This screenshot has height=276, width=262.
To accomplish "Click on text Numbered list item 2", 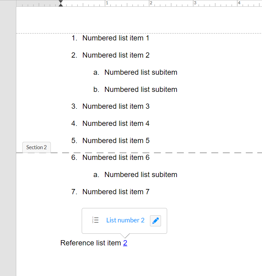I will click(x=116, y=55).
